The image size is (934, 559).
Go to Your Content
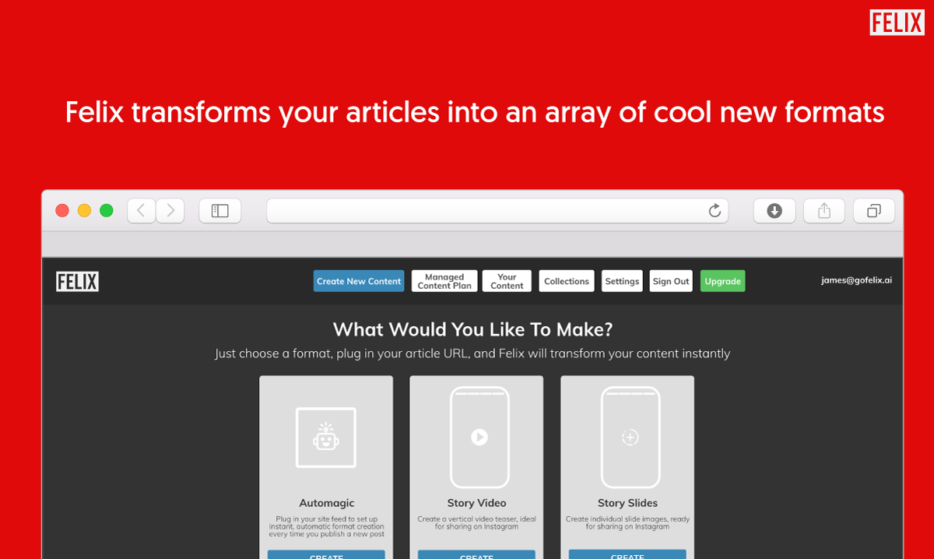pos(507,281)
